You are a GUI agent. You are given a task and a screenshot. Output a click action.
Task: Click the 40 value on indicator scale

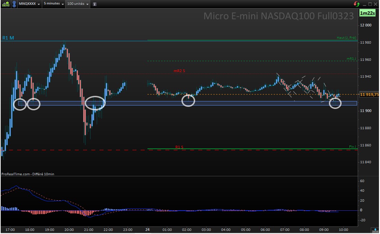(362, 191)
